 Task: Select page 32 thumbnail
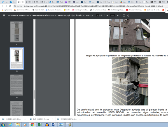[17, 58]
